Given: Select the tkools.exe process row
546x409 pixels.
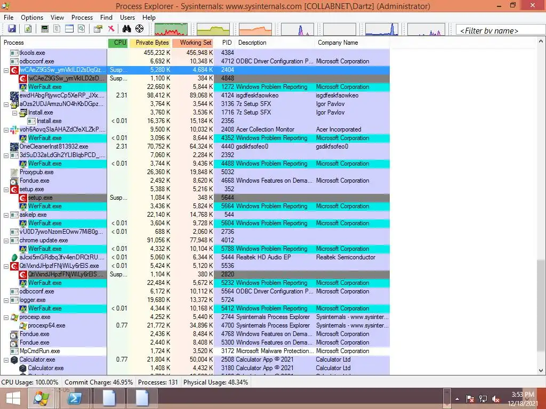Looking at the screenshot, I should click(x=195, y=53).
